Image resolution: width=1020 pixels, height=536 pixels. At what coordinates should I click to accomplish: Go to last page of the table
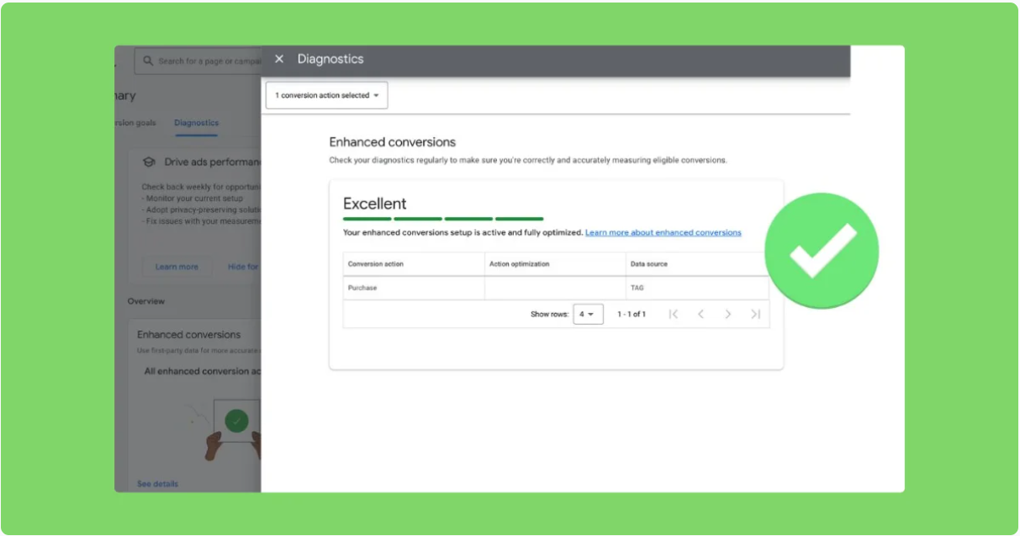(755, 314)
